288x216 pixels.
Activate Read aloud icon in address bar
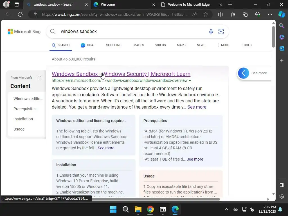194,14
